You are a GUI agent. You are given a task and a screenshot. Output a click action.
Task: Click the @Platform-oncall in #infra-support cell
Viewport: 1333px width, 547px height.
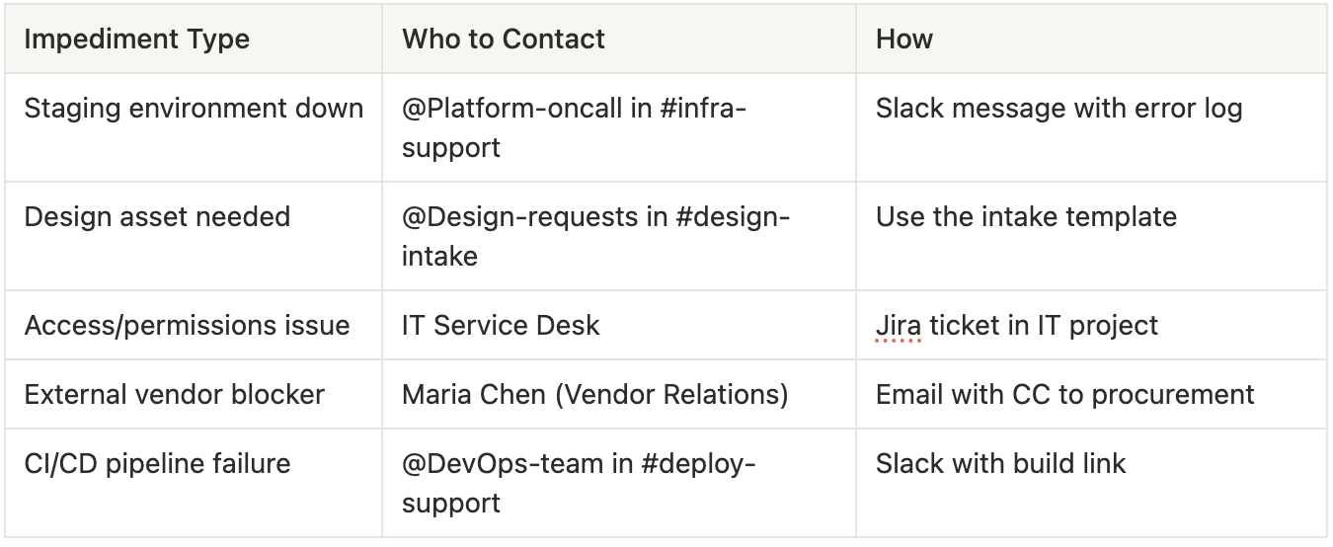tap(619, 127)
